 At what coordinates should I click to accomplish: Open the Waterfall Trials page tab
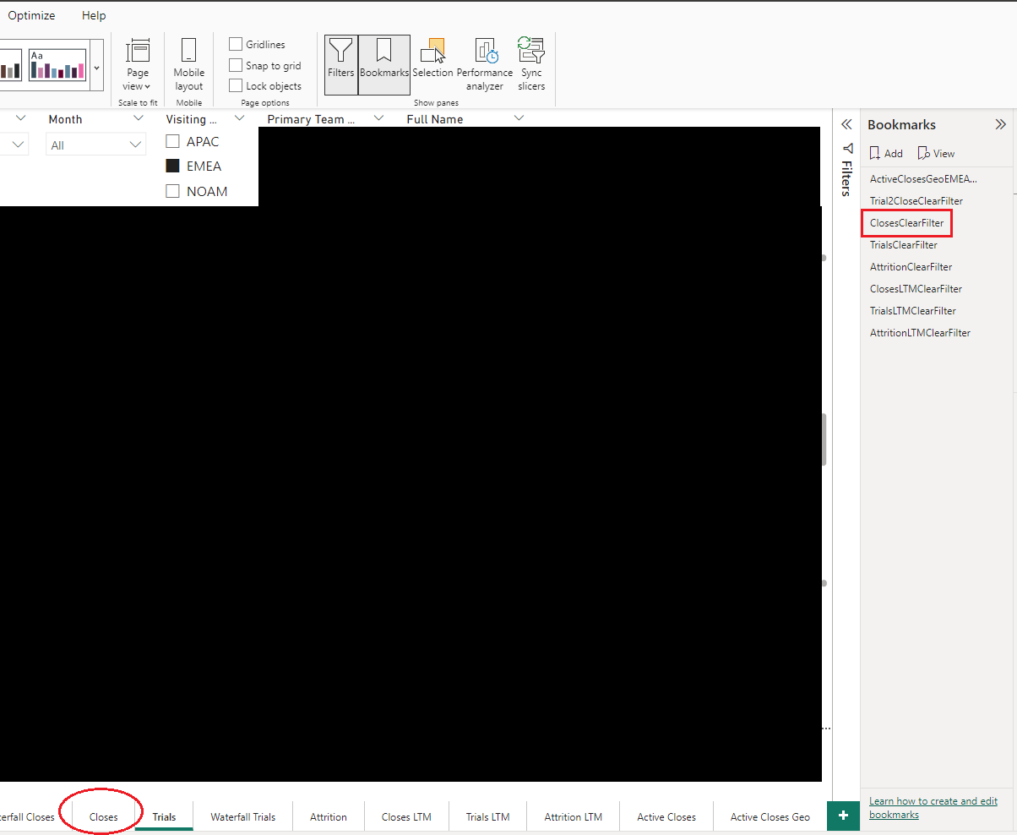pyautogui.click(x=242, y=816)
